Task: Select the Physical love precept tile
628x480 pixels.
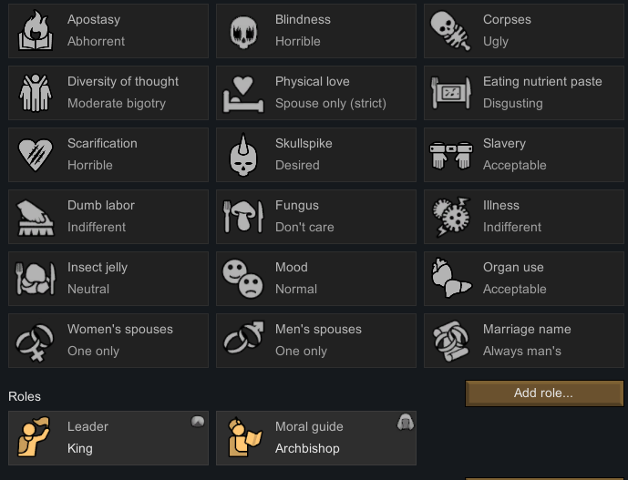Action: tap(316, 93)
